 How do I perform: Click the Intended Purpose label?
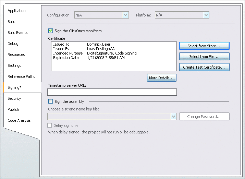68,53
